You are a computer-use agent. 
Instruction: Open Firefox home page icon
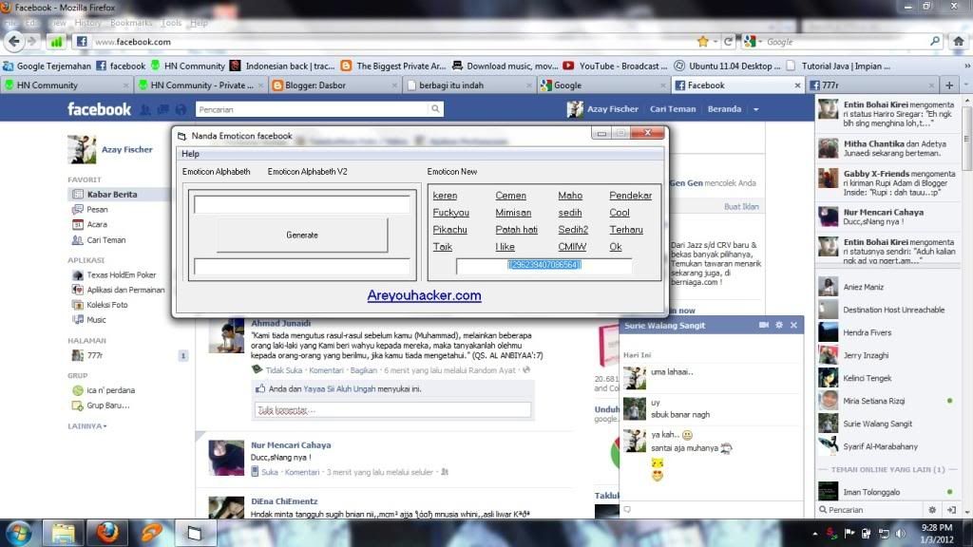click(958, 42)
